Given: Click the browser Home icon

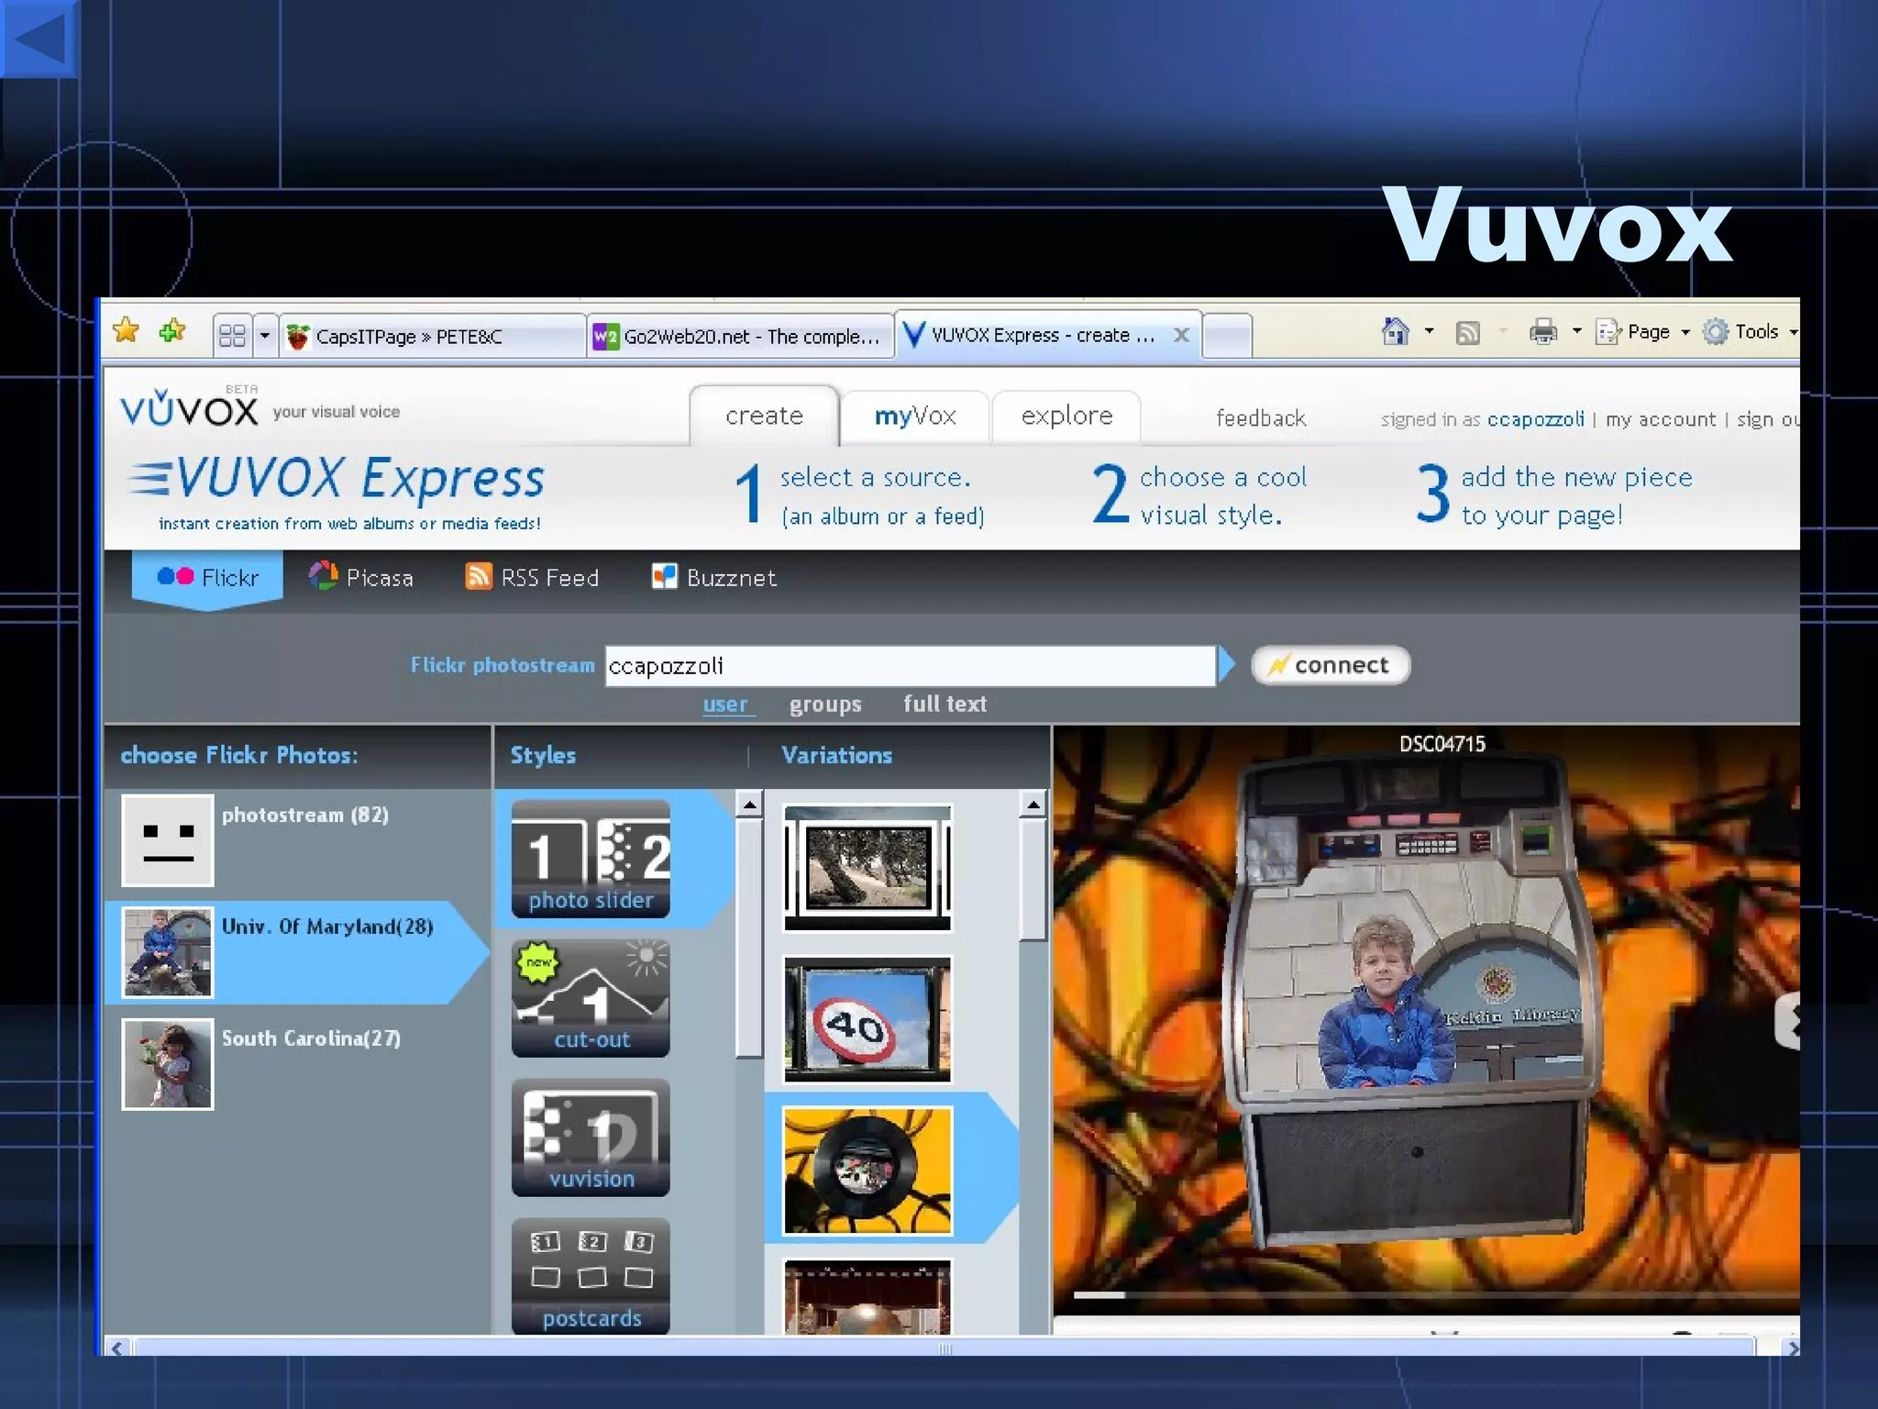Looking at the screenshot, I should point(1395,331).
